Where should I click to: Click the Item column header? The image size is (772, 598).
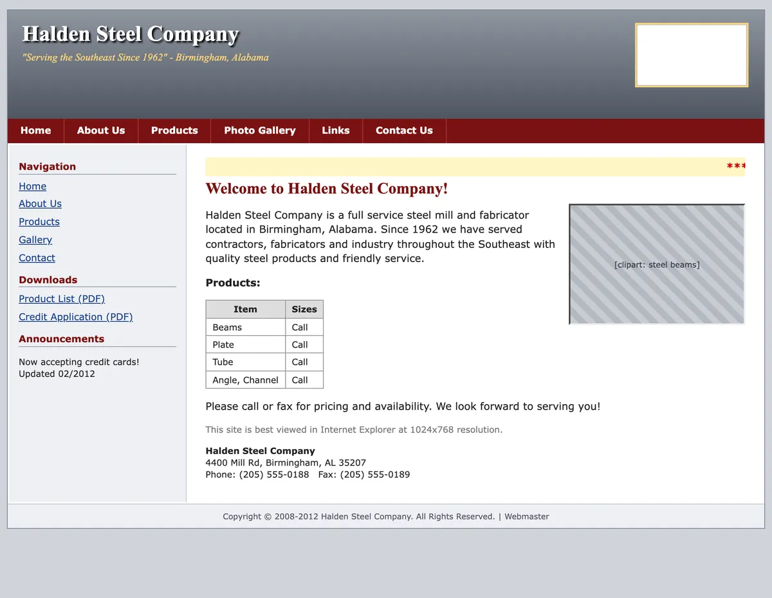(246, 309)
